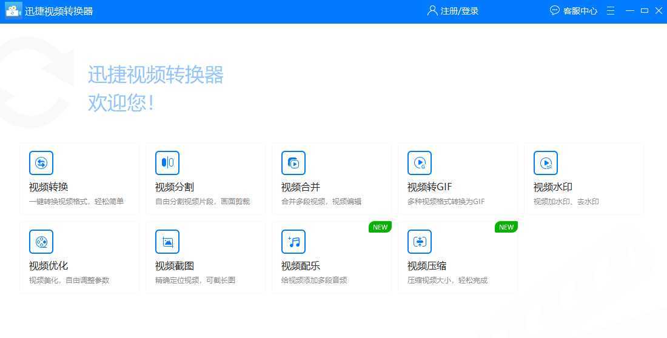Viewport: 667px width, 338px height.
Task: Click the 视频水印 title text
Action: (x=553, y=187)
